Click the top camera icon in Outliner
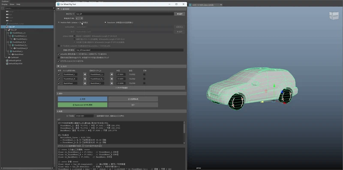Image resolution: width=343 pixels, height=170 pixels. (7, 15)
